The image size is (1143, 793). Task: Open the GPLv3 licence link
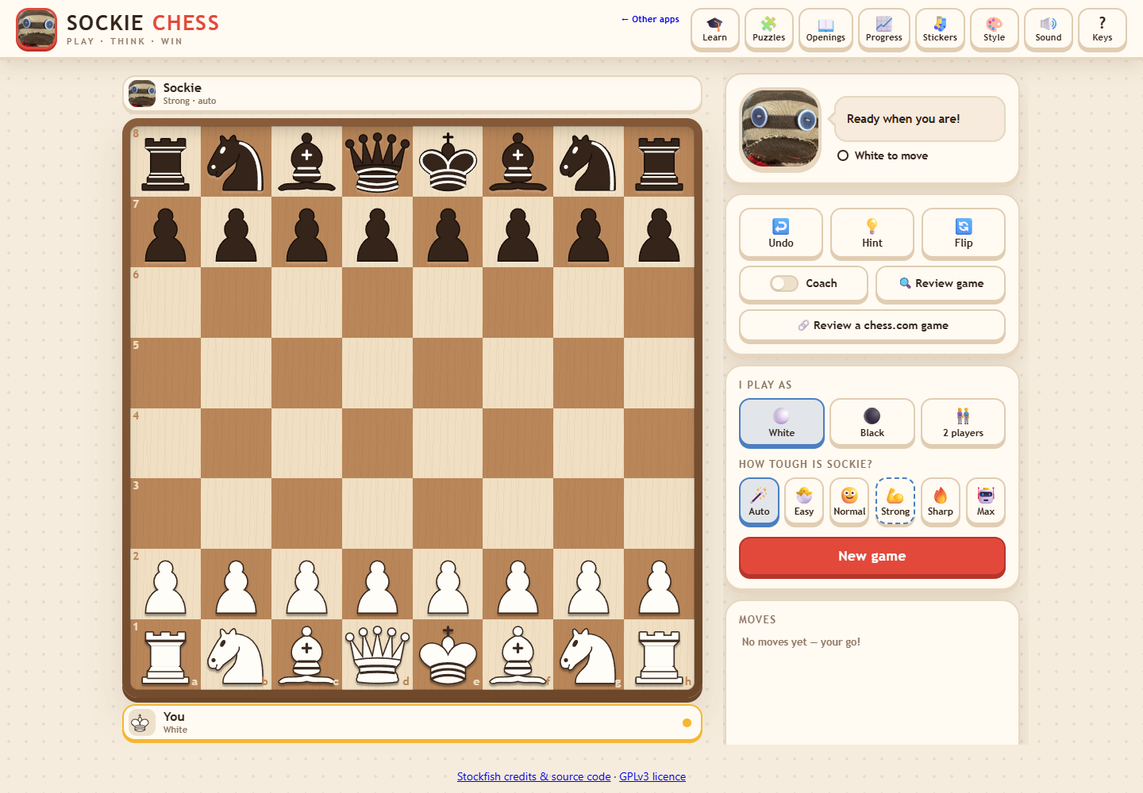[652, 776]
